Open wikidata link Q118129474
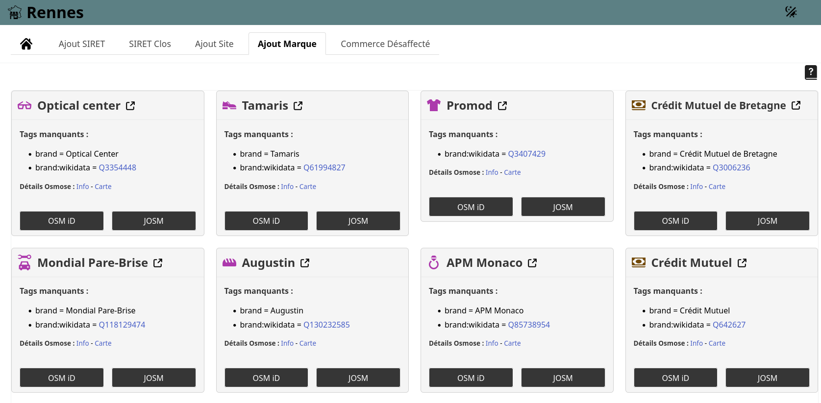821x403 pixels. click(122, 325)
